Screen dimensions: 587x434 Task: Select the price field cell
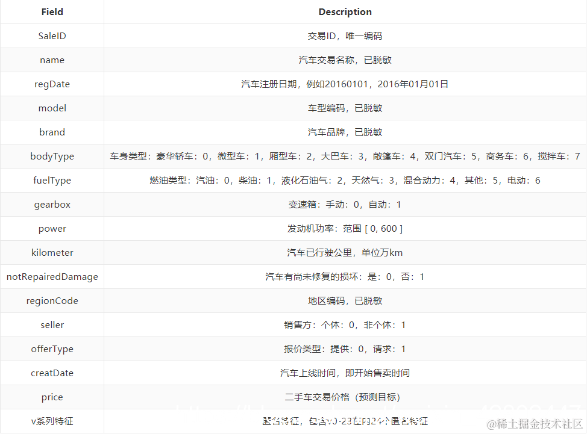52,397
